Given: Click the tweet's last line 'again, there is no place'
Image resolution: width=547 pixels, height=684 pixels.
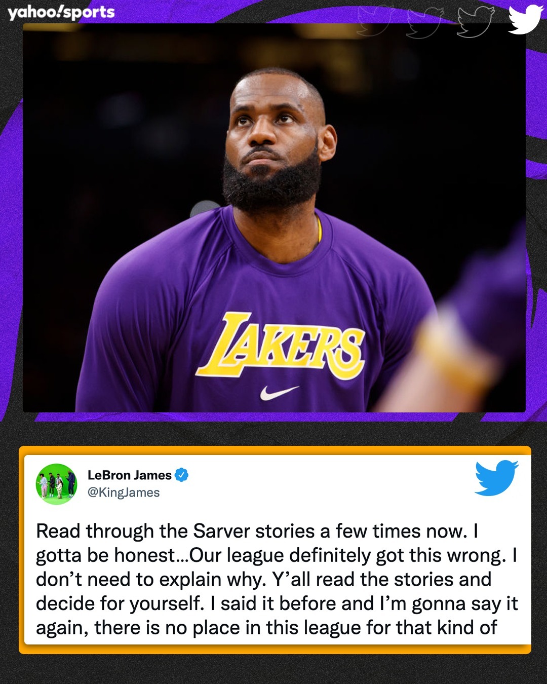Looking at the screenshot, I should coord(266,627).
